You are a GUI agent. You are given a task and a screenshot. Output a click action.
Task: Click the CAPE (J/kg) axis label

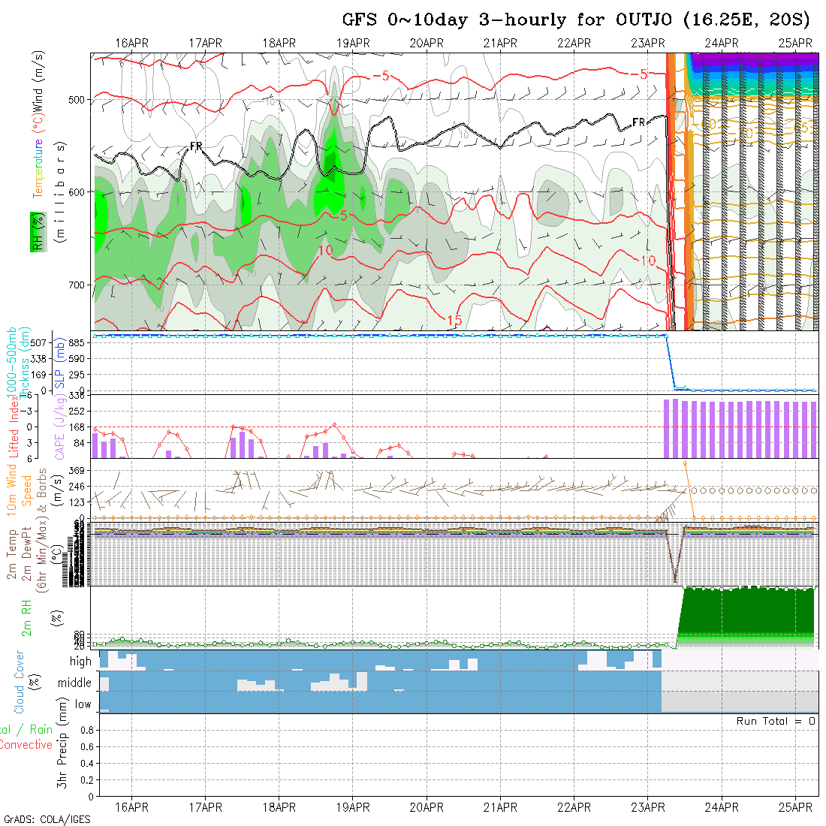[59, 427]
